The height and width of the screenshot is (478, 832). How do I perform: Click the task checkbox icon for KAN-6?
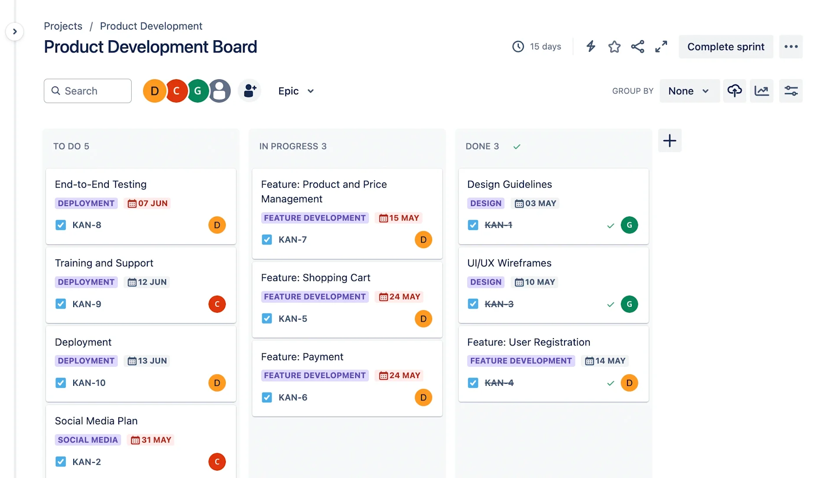point(267,397)
